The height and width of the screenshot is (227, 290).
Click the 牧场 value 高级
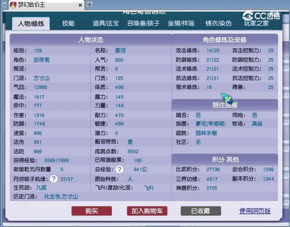[x=257, y=124]
